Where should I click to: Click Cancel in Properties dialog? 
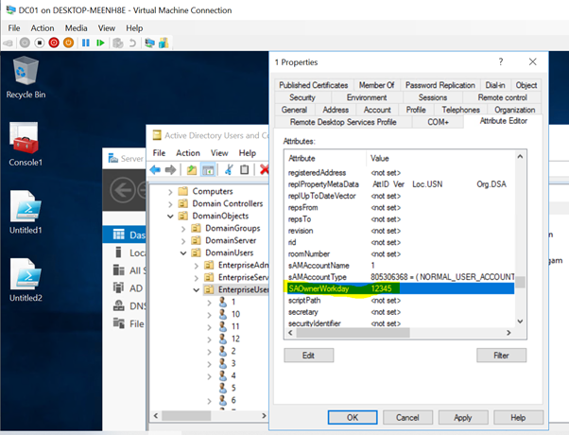(407, 417)
